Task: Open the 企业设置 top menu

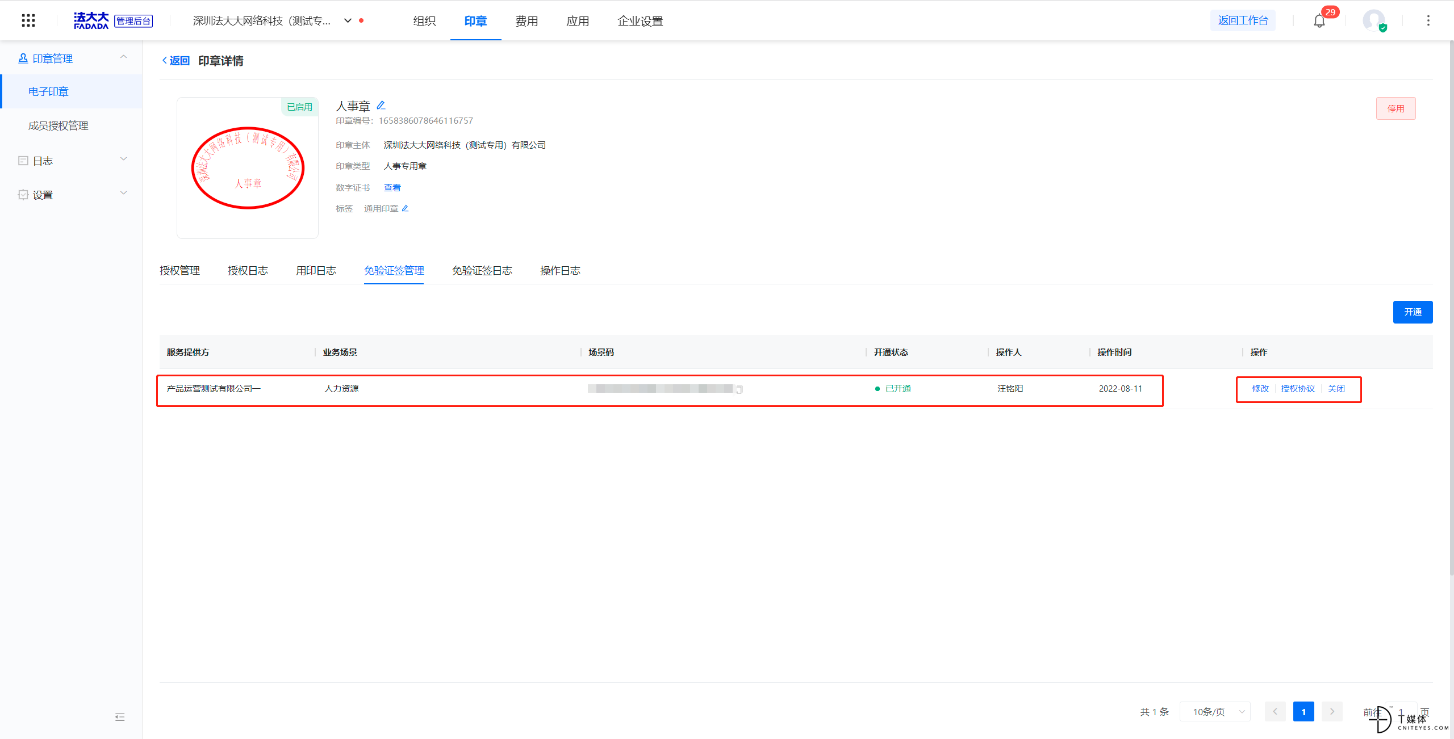Action: [640, 21]
